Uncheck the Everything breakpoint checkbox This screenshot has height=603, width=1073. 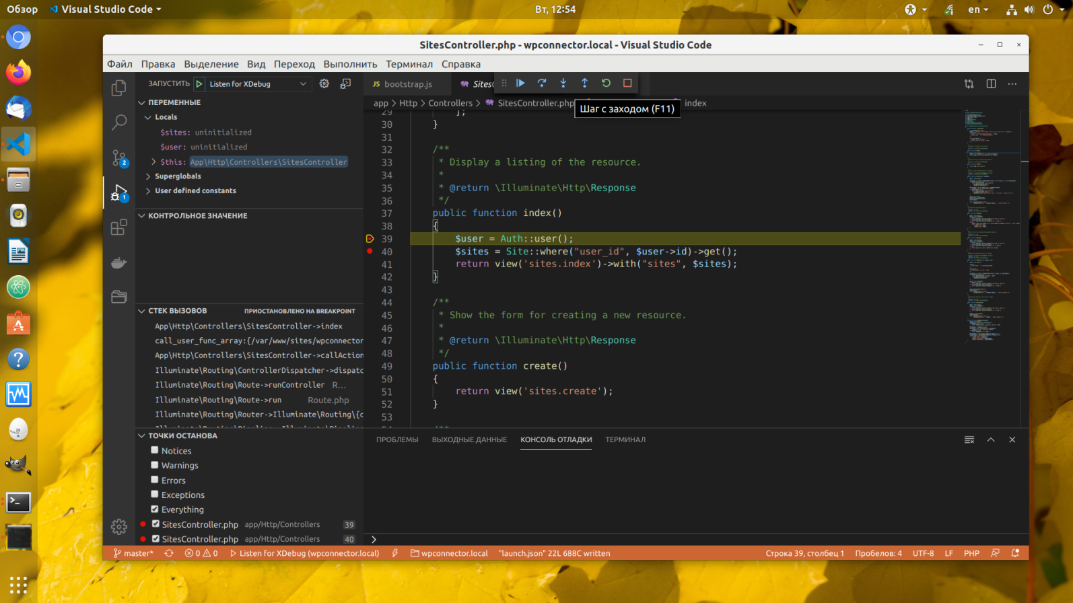[155, 509]
